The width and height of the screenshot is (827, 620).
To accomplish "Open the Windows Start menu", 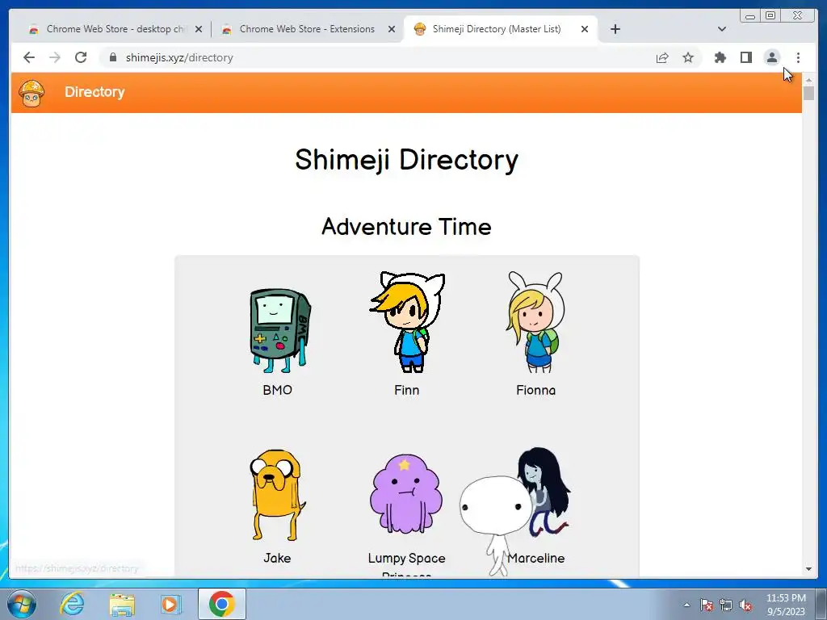I will point(22,604).
